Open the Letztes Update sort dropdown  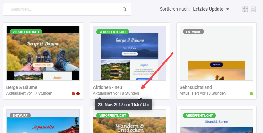(211, 9)
